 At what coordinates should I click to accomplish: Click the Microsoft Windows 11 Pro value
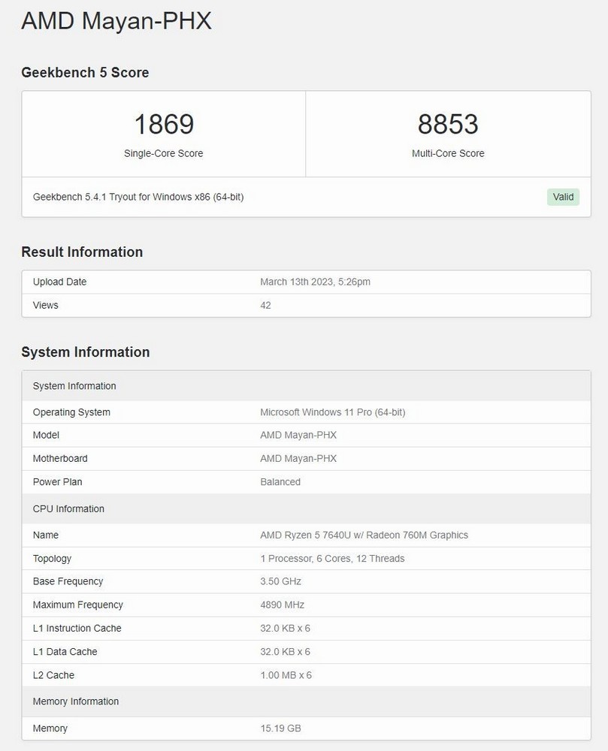[x=332, y=412]
